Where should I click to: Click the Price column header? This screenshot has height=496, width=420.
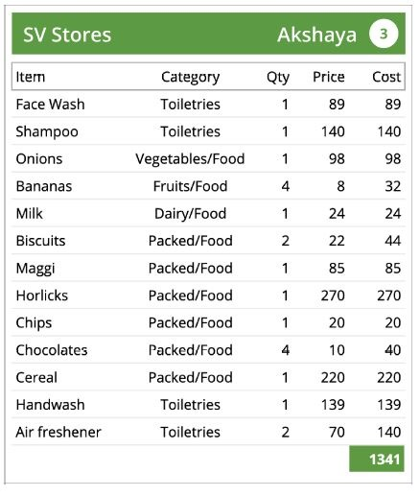329,77
